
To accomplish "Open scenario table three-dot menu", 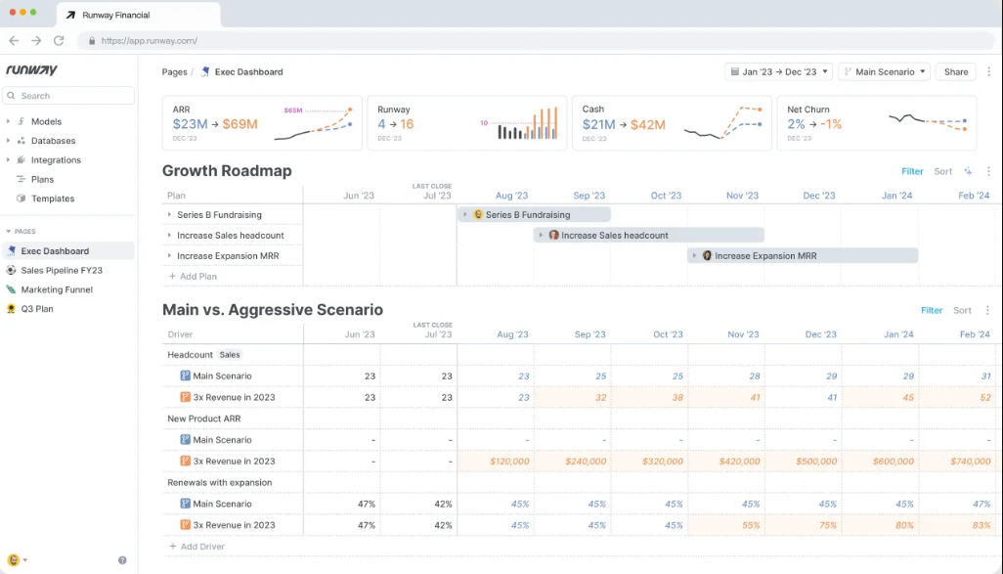I will 987,310.
